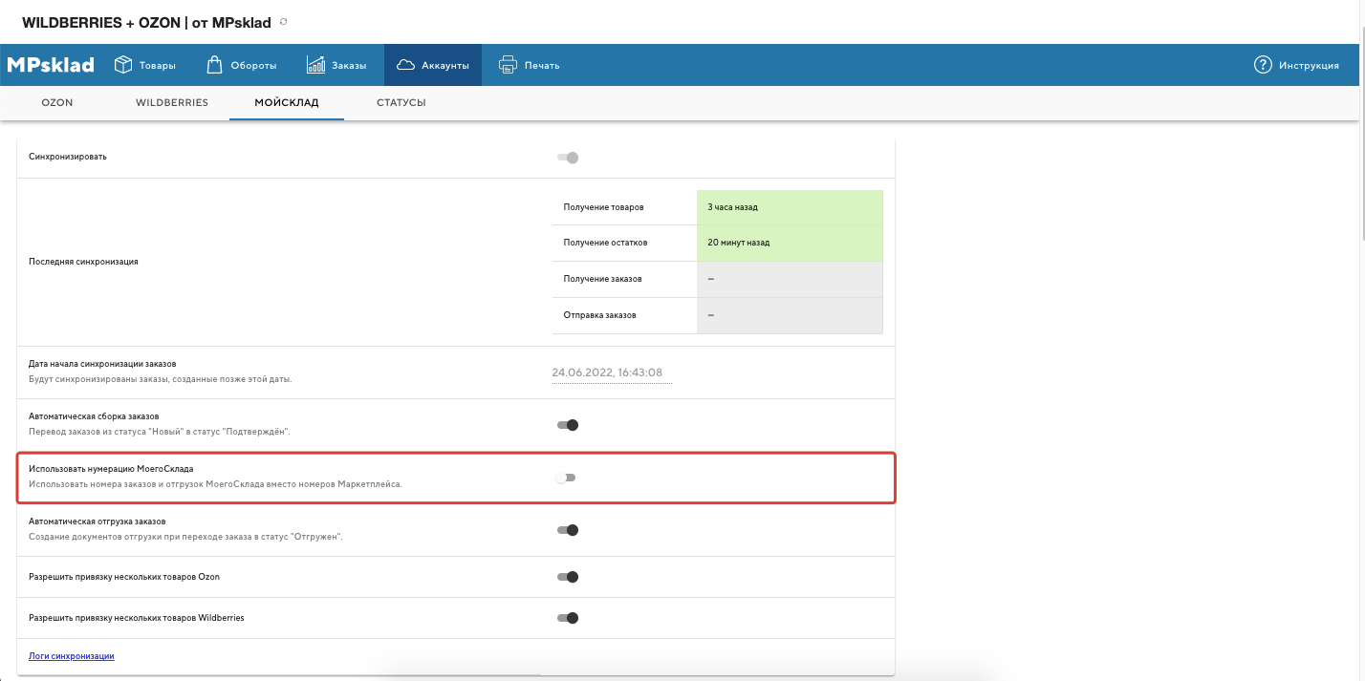This screenshot has height=681, width=1365.
Task: Click the MPsklad logo
Action: (x=51, y=65)
